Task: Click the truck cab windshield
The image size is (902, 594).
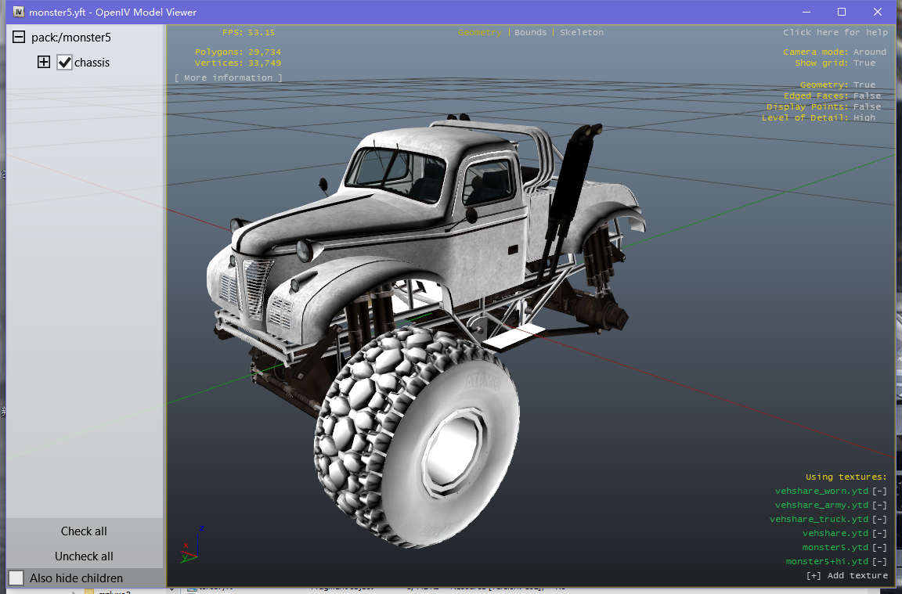Action: [x=395, y=173]
